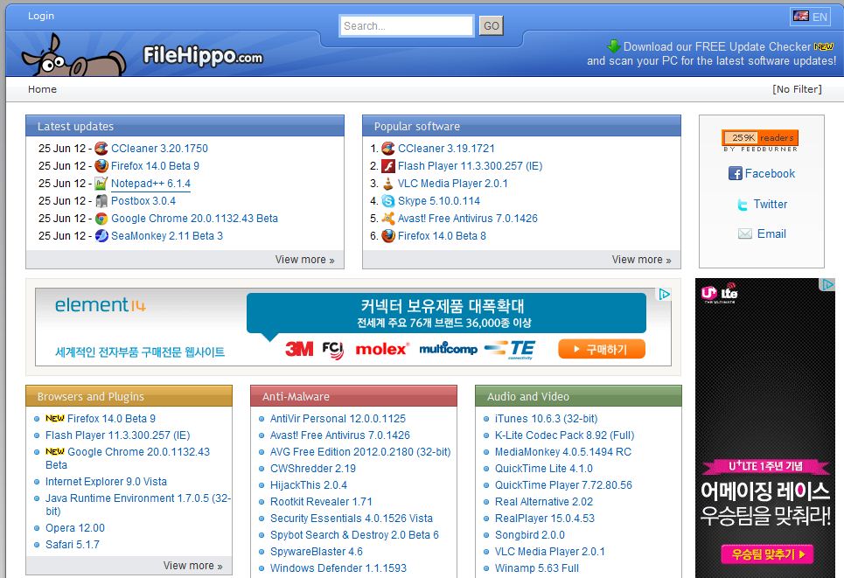Open the Home menu item

point(42,89)
